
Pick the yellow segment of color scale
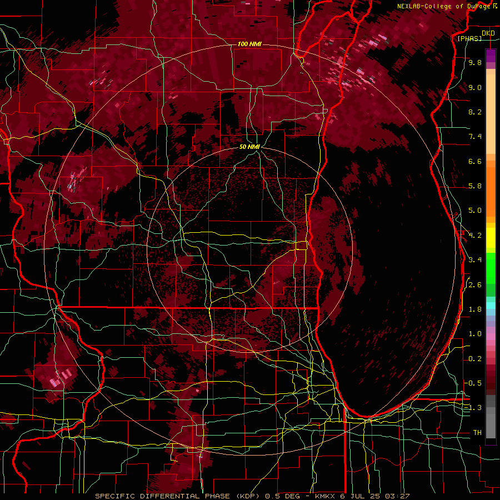coord(491,238)
